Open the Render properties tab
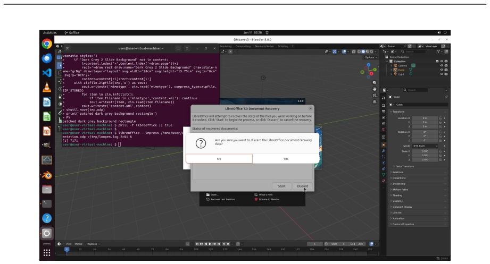490x264 pixels. [384, 106]
